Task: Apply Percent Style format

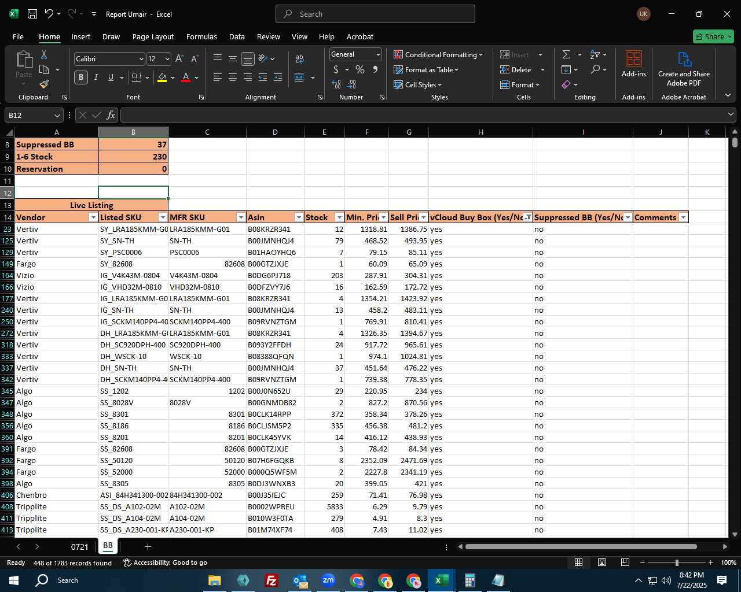Action: pyautogui.click(x=360, y=70)
